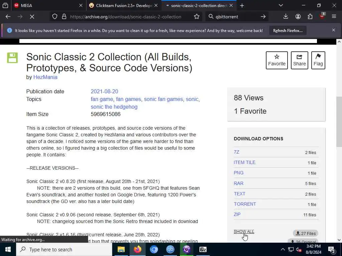Download all 27 Files
342x256 pixels.
(306, 233)
